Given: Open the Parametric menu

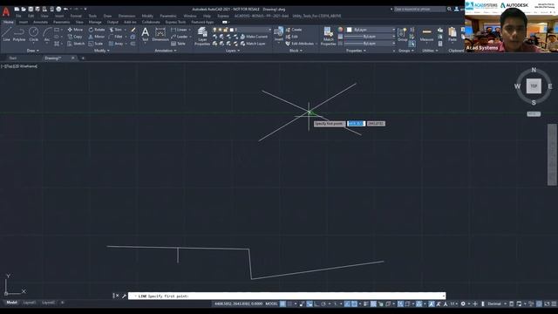Looking at the screenshot, I should point(168,16).
